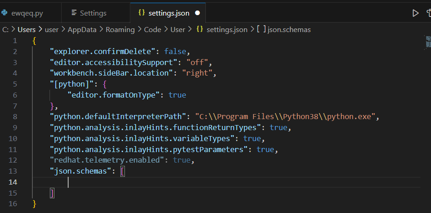The width and height of the screenshot is (431, 213).
Task: Click the Python38 interpreter path string
Action: [285, 117]
